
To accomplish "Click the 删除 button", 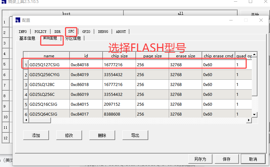I will tap(102, 135).
